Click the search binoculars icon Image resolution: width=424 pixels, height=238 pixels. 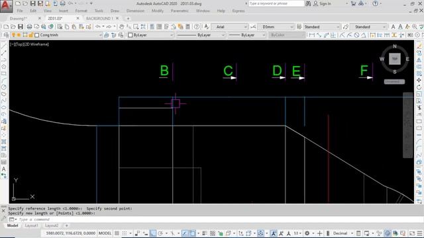tap(308, 3)
